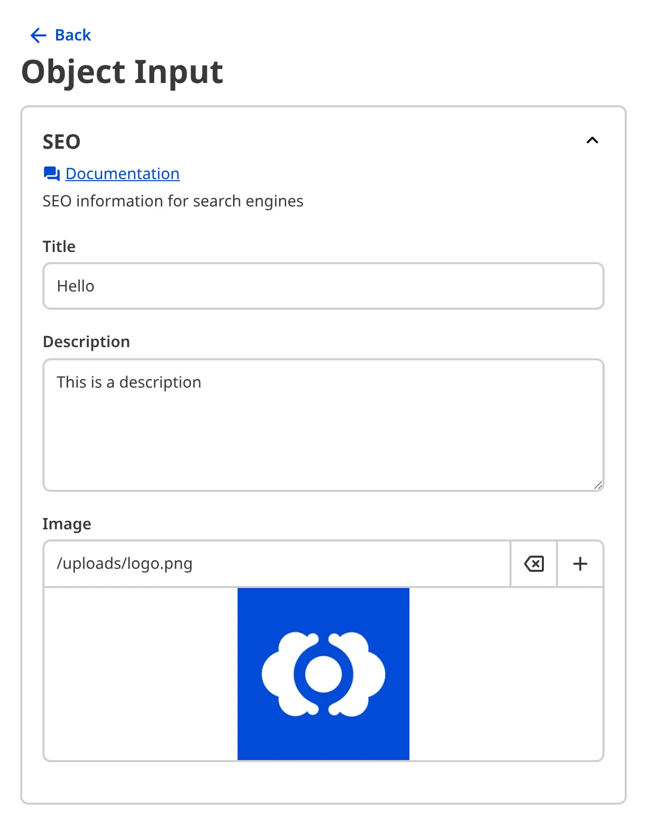
Task: Click the 'SEO information for search engines' text
Action: click(173, 201)
